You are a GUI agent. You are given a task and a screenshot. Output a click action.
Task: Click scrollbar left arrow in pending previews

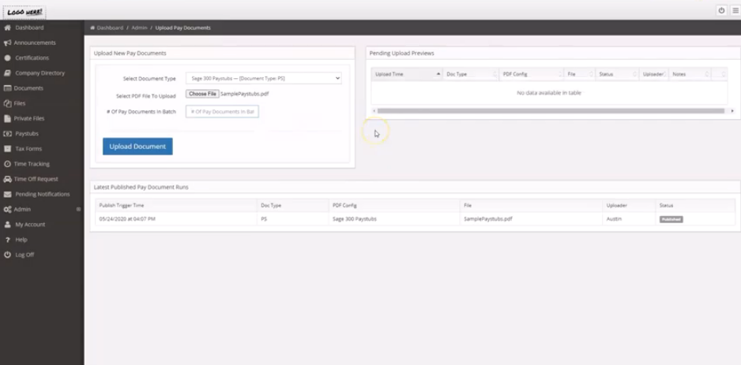(374, 111)
